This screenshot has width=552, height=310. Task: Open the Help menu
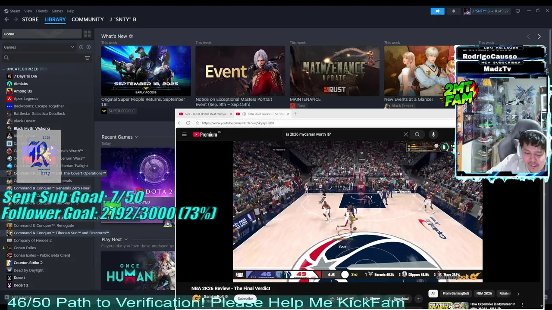71,11
